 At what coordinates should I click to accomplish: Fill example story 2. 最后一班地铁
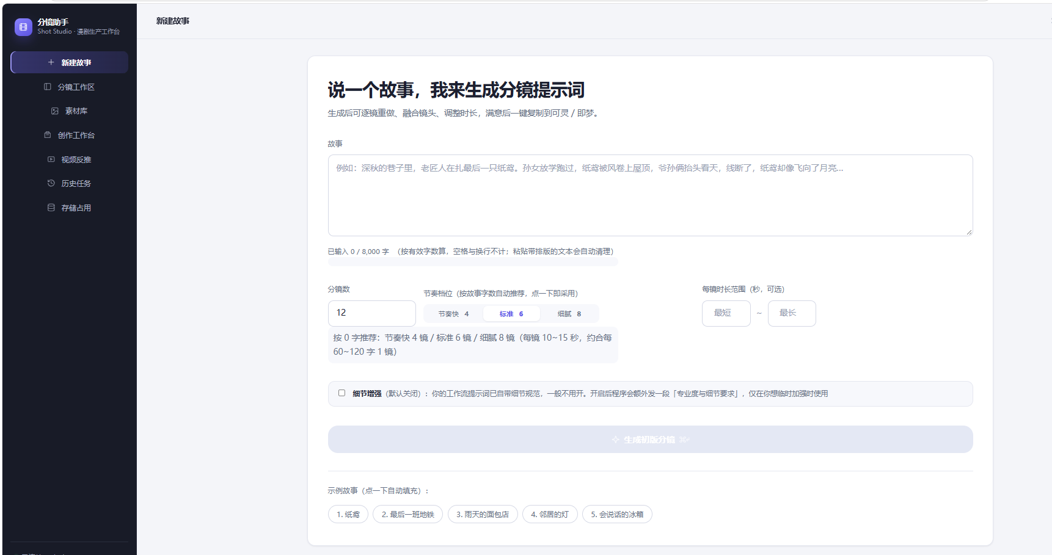click(x=407, y=514)
